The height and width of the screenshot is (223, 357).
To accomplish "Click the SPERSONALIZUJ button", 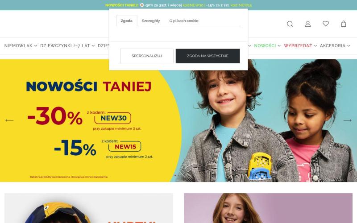I will [x=147, y=56].
